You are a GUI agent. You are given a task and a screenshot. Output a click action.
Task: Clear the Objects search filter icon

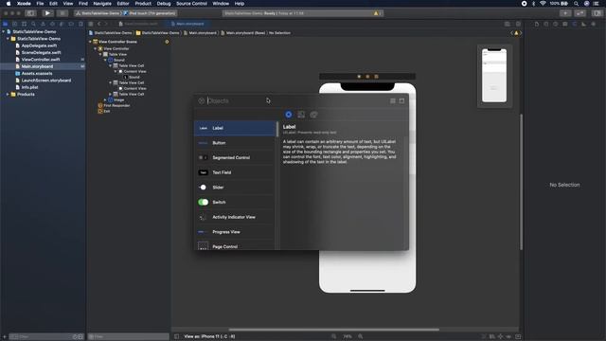pos(202,101)
